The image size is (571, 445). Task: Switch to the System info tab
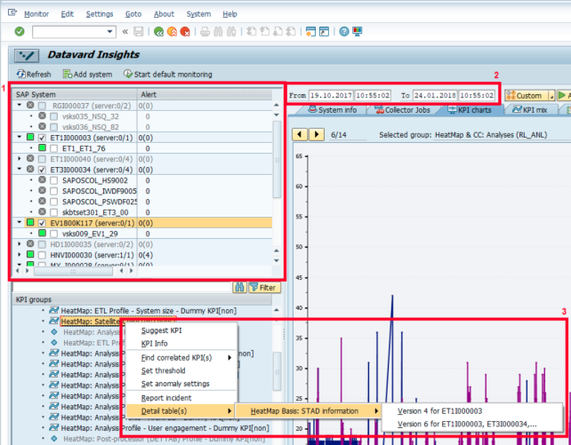coord(332,110)
